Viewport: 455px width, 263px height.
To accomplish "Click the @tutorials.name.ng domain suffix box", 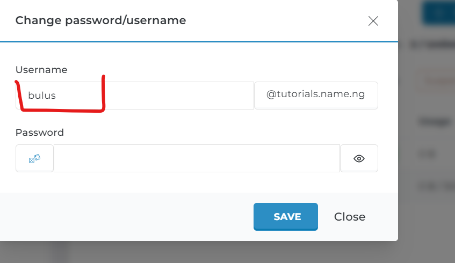I will click(x=316, y=95).
